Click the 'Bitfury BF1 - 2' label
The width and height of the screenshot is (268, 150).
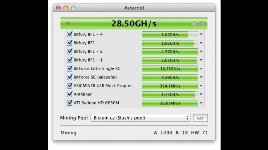tap(88, 51)
